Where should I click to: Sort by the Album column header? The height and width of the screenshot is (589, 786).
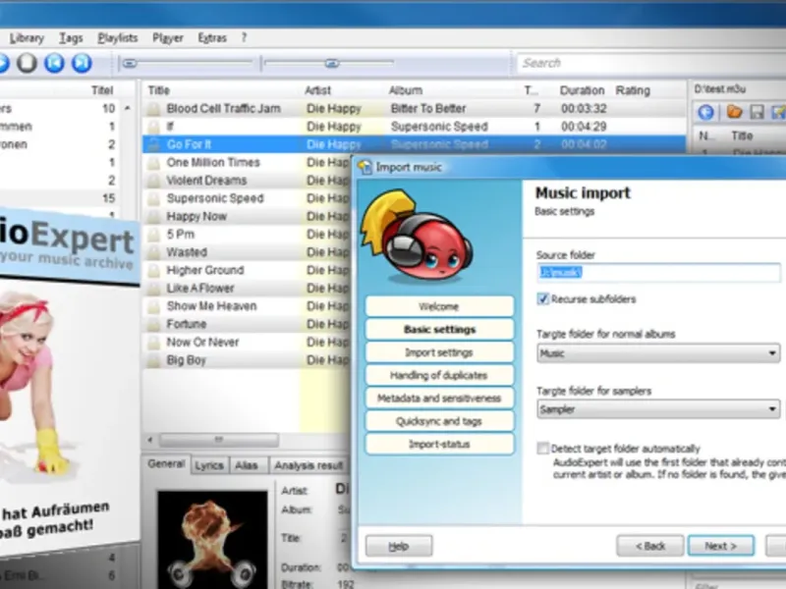[406, 90]
